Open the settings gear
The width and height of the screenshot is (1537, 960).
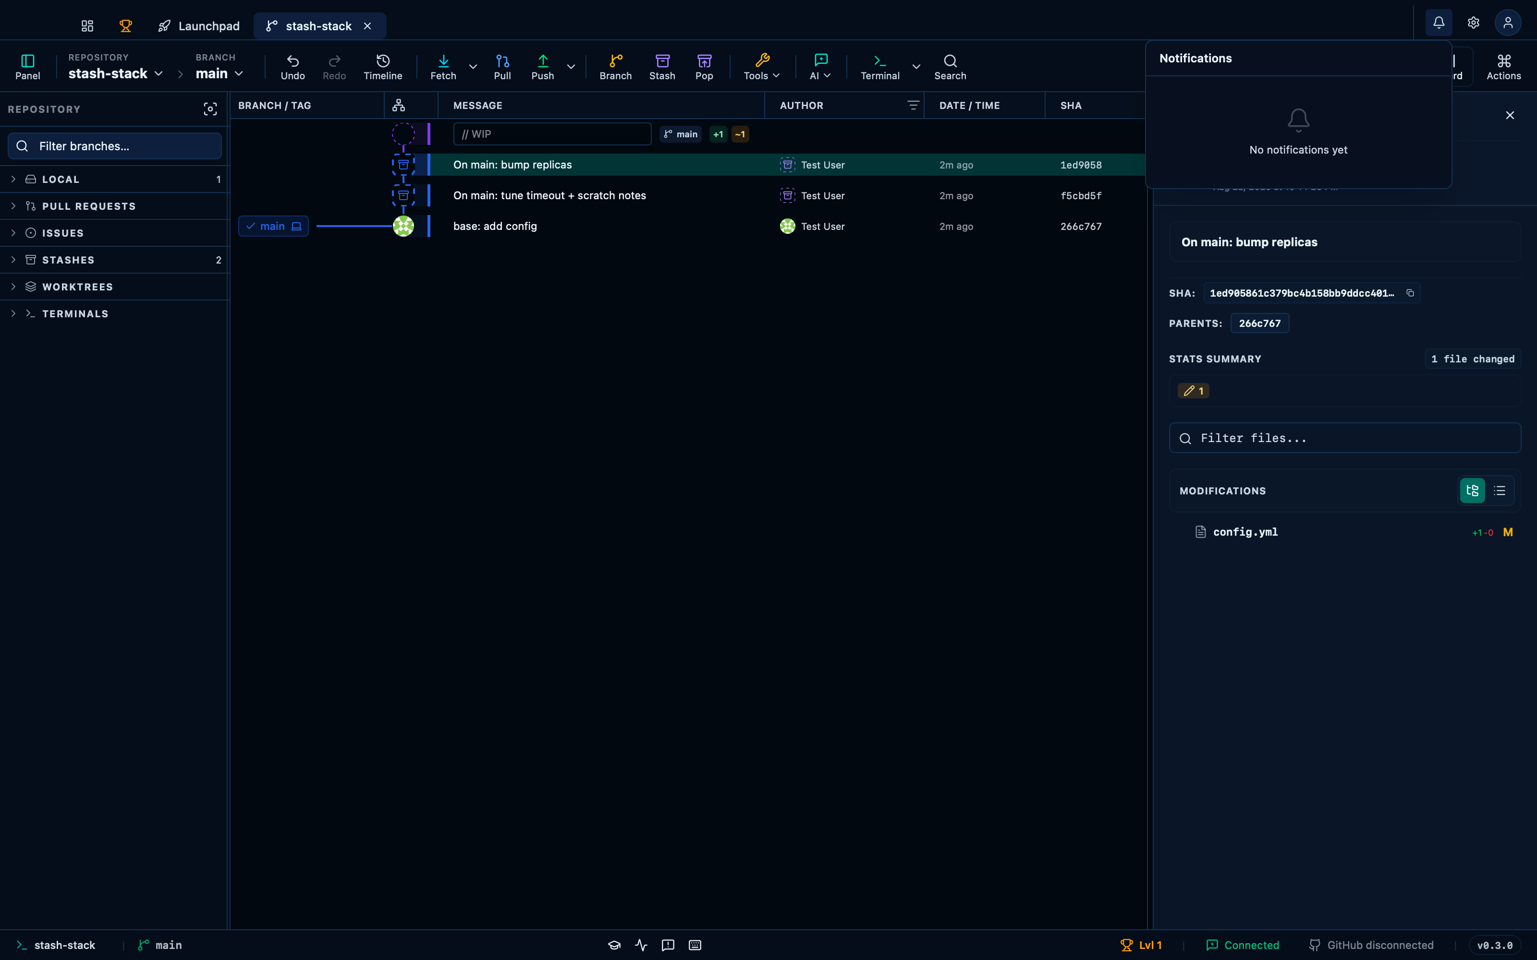[1474, 23]
